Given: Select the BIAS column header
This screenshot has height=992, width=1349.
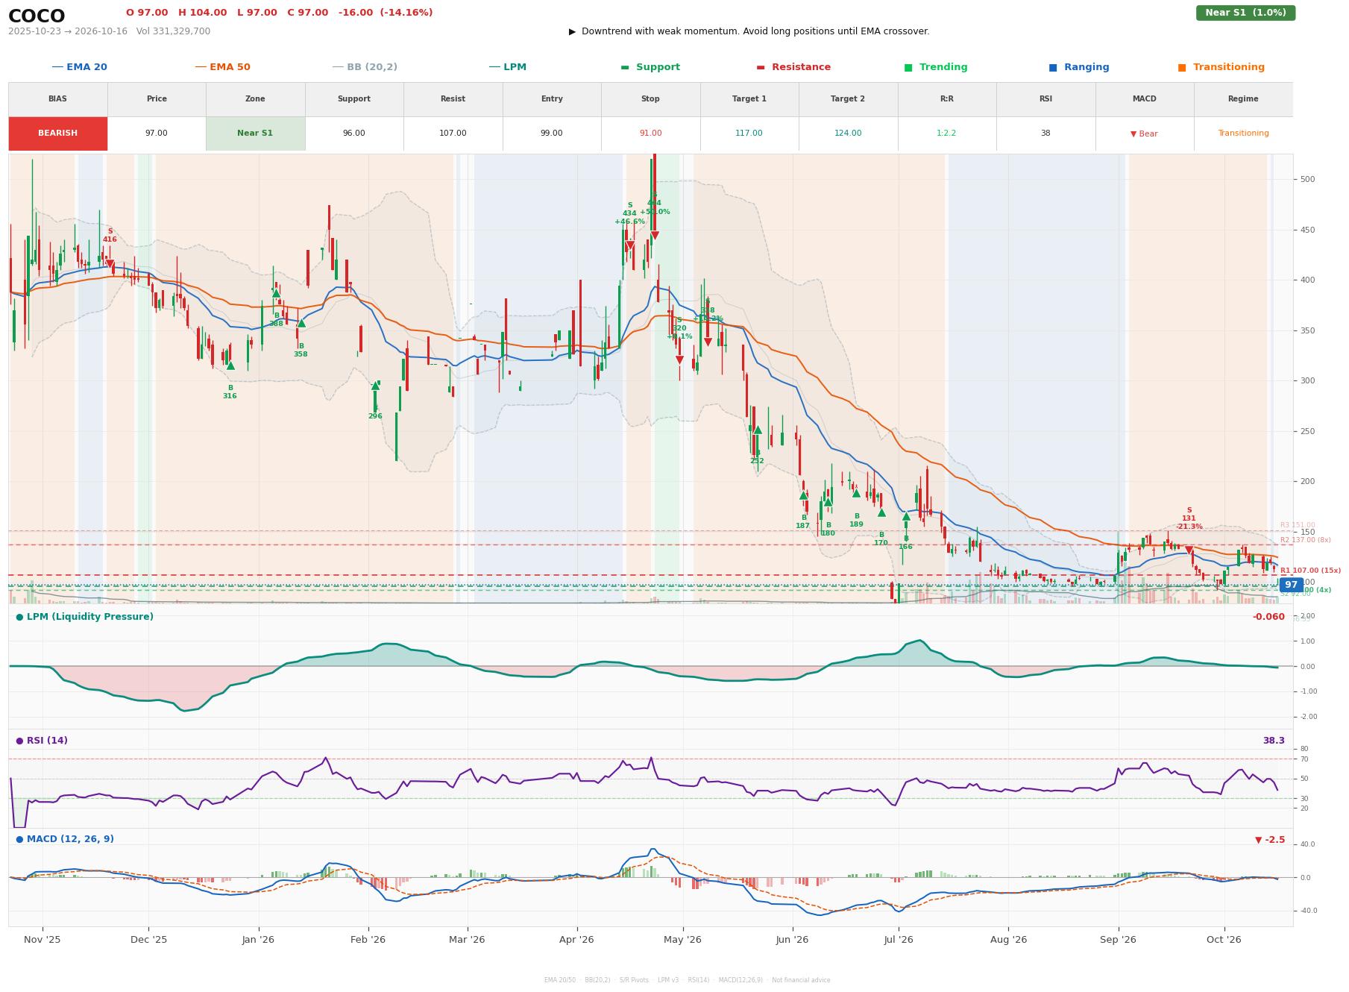Looking at the screenshot, I should pos(57,99).
